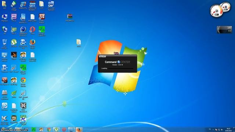Select the Bilgisayar computer desktop icon

pos(4,18)
